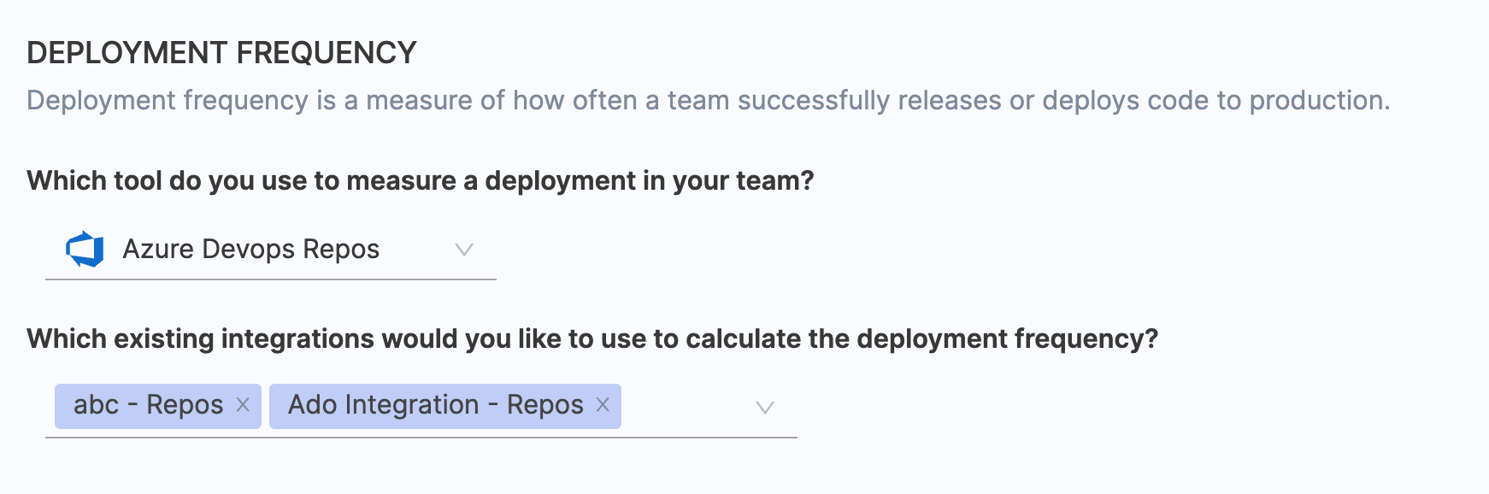
Task: Click the 'Which existing integrations' question label
Action: tap(591, 339)
